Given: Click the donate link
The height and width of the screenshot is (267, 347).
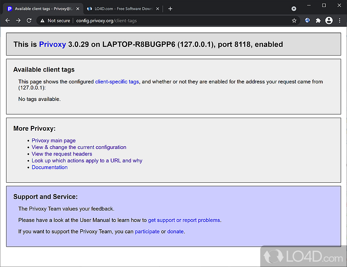Looking at the screenshot, I should 176,231.
